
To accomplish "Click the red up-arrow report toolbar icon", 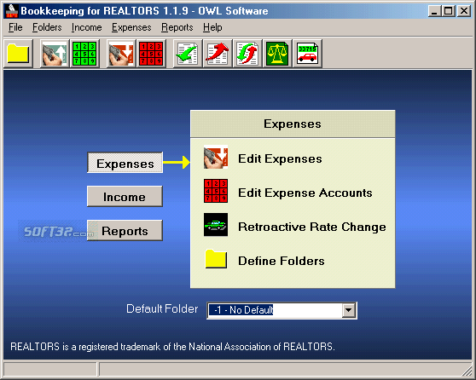I will coord(218,54).
